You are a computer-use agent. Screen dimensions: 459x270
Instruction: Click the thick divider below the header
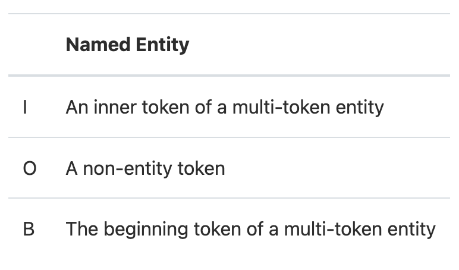tap(229, 76)
